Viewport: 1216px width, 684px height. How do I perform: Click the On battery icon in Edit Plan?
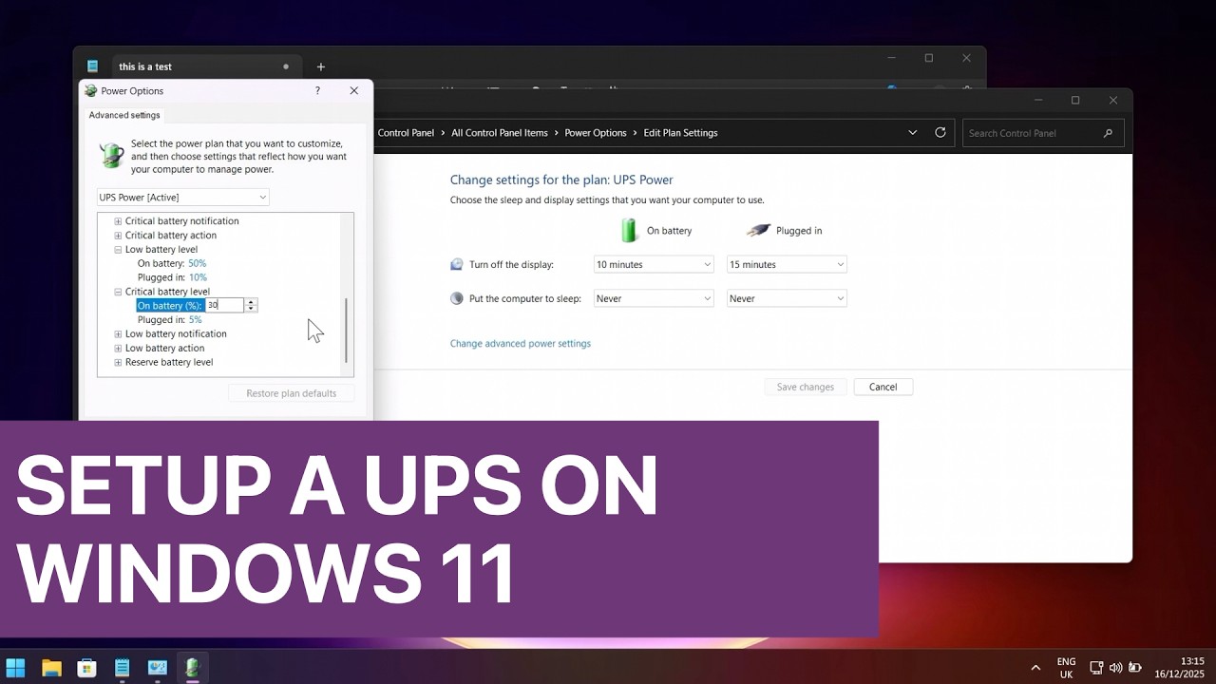pos(629,230)
